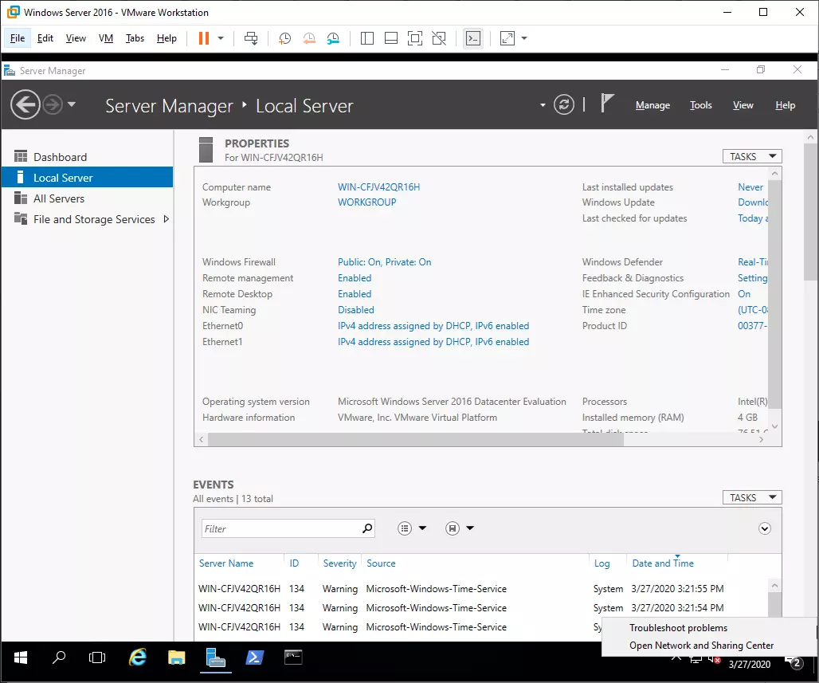Select All Servers in the navigation pane
The height and width of the screenshot is (683, 819).
[87, 198]
